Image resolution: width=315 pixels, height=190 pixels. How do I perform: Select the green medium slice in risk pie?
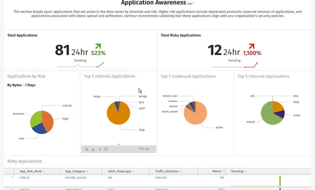(x=36, y=119)
